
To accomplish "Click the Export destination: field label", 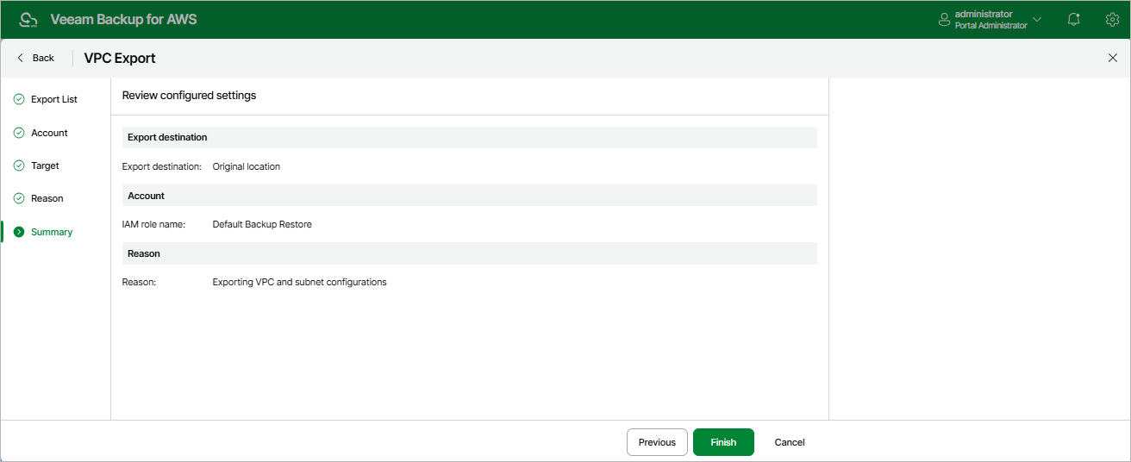I will (162, 166).
